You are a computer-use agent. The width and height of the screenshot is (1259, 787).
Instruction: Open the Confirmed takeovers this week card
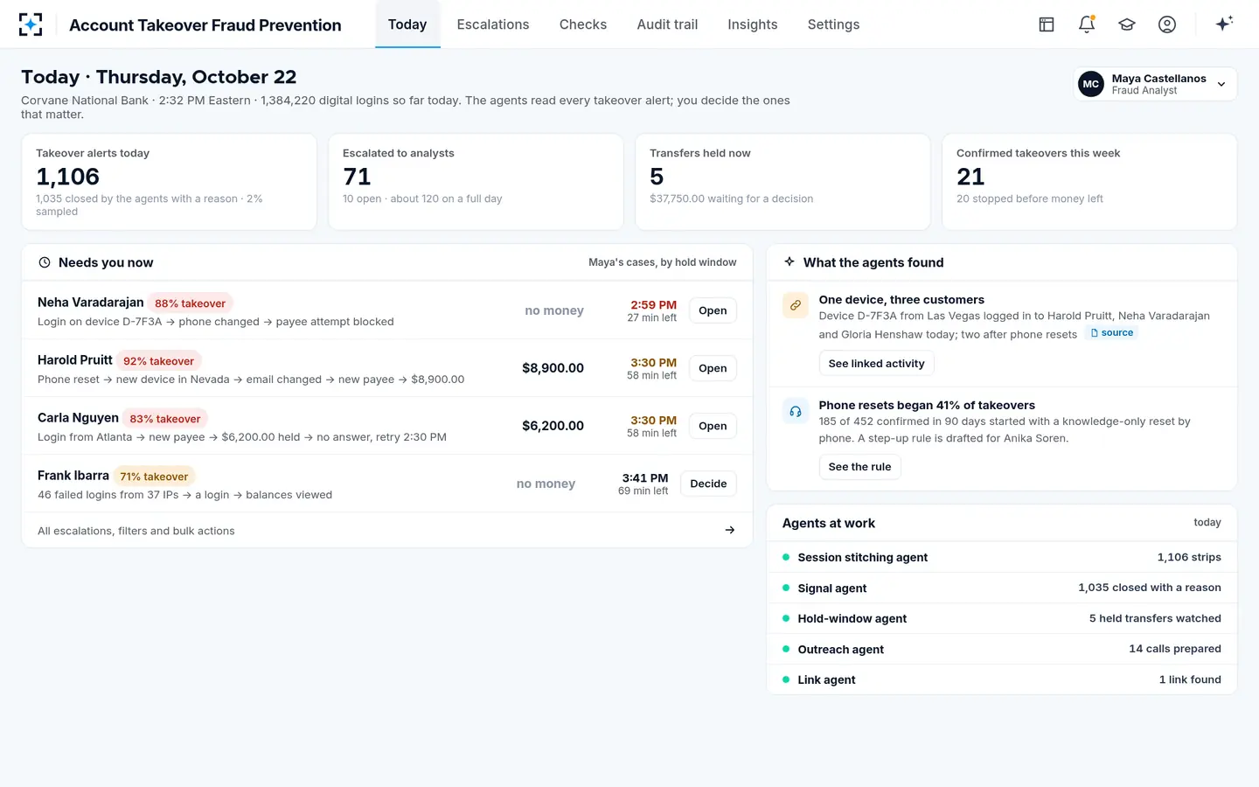(x=1089, y=182)
